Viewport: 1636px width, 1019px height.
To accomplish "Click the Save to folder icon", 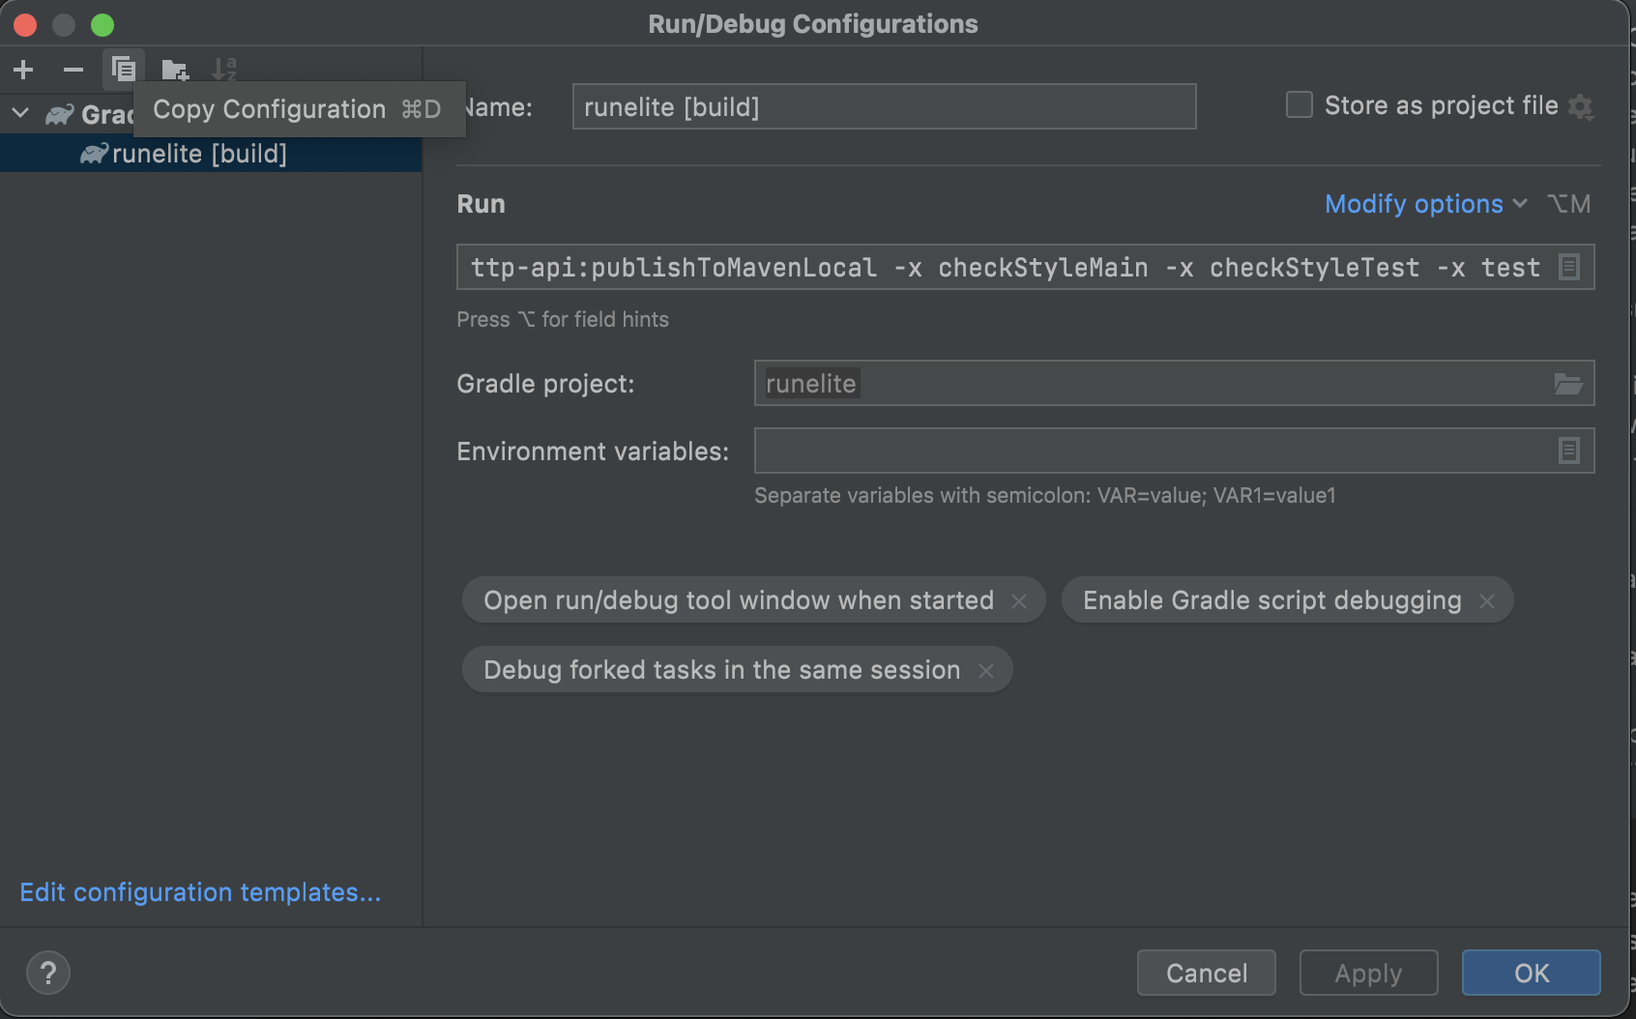I will click(x=174, y=70).
